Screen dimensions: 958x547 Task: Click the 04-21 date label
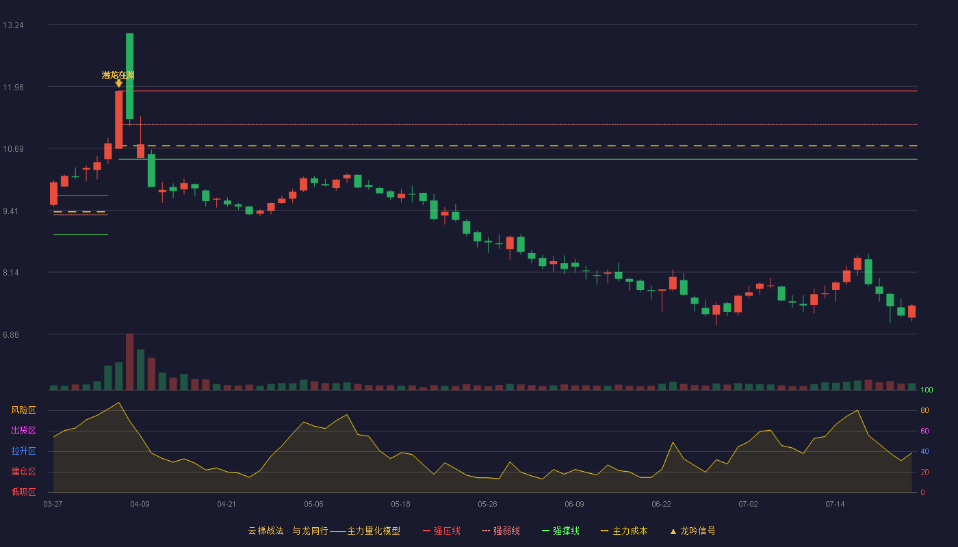[226, 504]
